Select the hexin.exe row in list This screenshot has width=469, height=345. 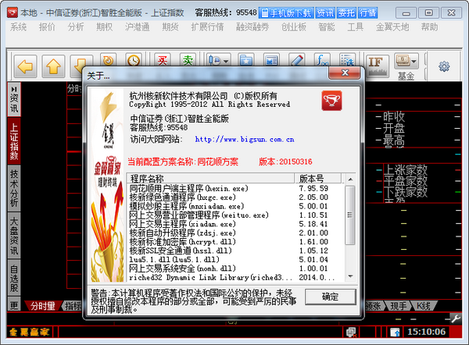coord(235,188)
